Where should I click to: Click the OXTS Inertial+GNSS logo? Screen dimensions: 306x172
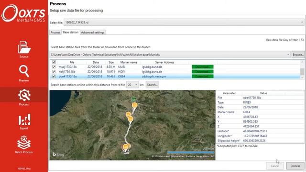point(23,13)
